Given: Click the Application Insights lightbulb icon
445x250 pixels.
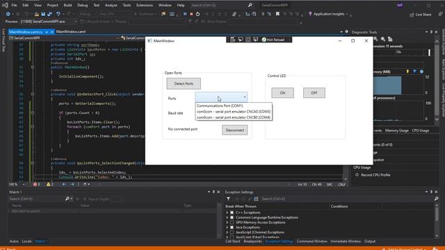Looking at the screenshot, I should pos(310,14).
